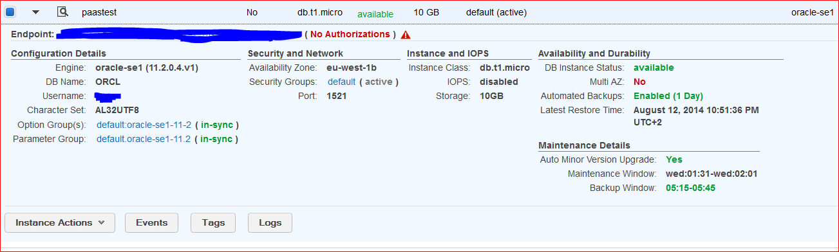
Task: Collapse the paastest row details arrow
Action: pos(35,12)
